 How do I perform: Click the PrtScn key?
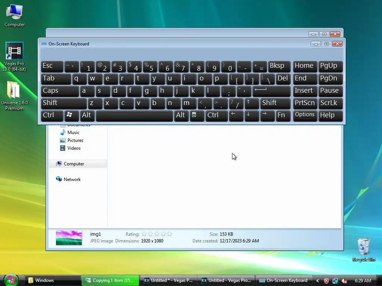[x=305, y=104]
